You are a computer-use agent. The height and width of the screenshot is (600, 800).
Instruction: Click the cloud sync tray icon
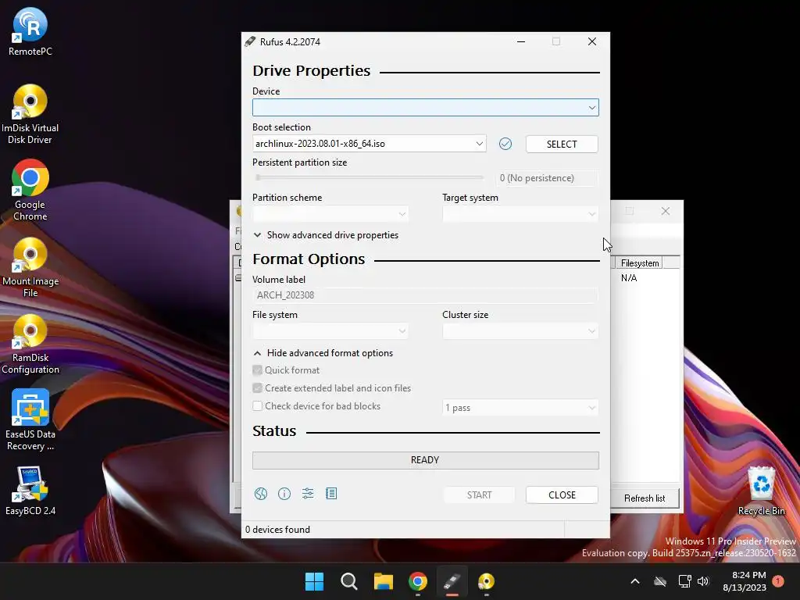tap(660, 581)
